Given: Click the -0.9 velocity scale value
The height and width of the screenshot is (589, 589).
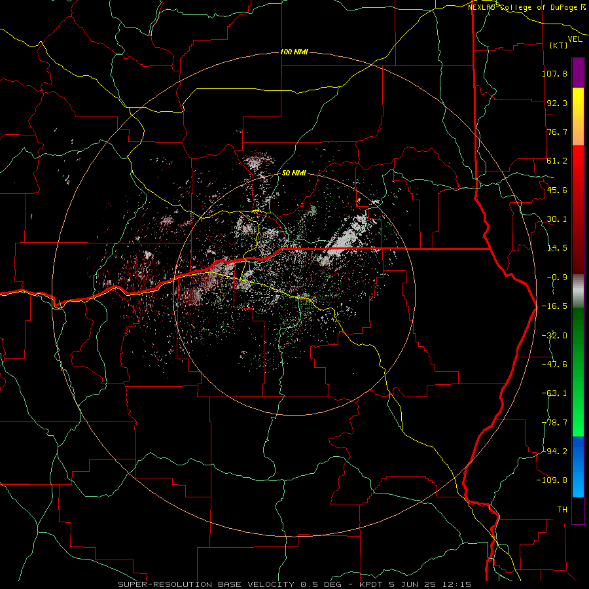Looking at the screenshot, I should [557, 277].
